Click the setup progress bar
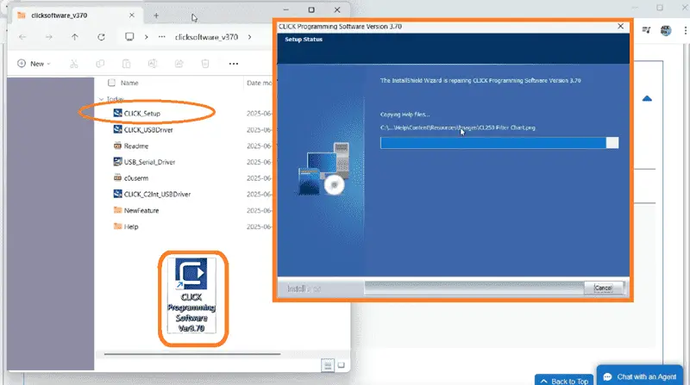690x385 pixels. [499, 143]
